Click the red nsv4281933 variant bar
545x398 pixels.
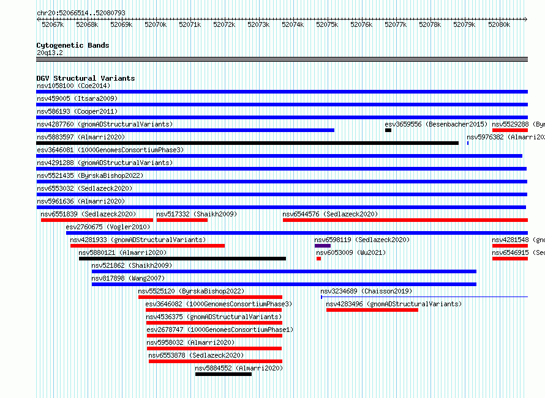pyautogui.click(x=148, y=246)
